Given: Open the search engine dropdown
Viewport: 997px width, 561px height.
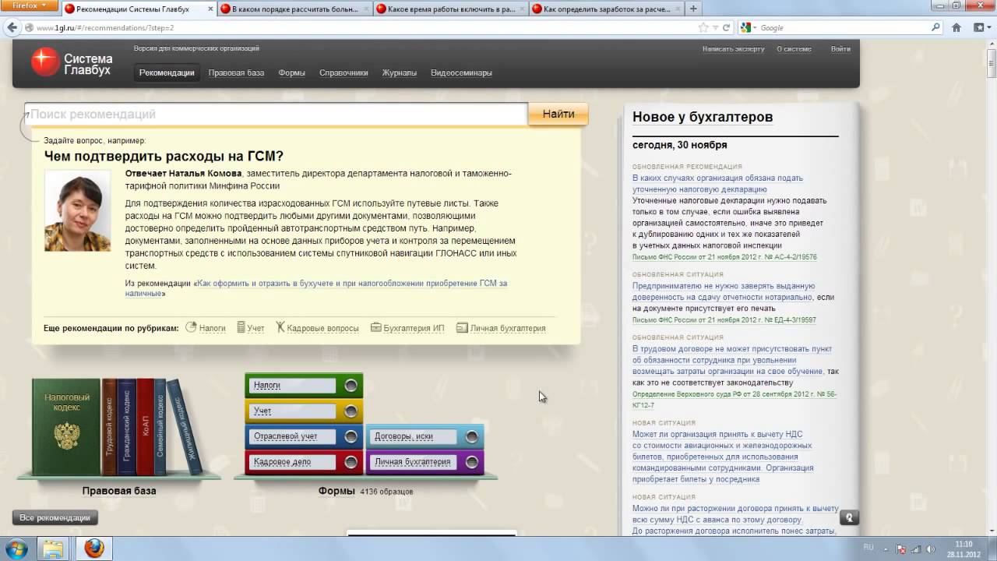Looking at the screenshot, I should click(x=749, y=27).
